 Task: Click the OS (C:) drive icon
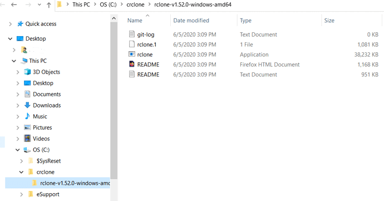(x=27, y=150)
